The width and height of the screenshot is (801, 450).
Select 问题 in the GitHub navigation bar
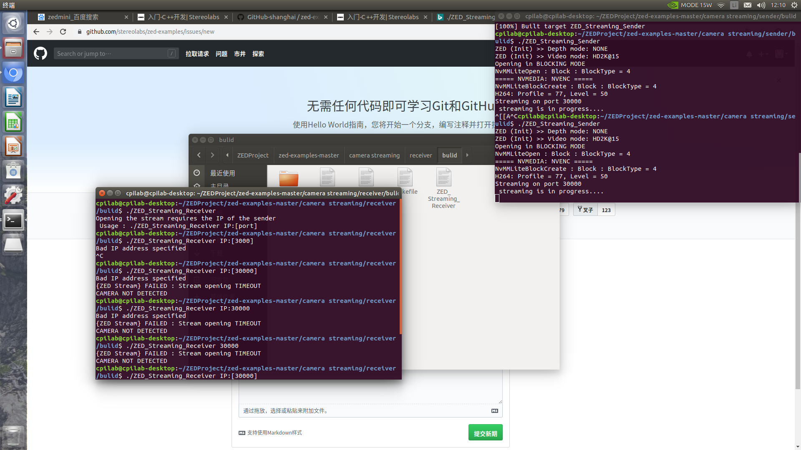pos(221,53)
